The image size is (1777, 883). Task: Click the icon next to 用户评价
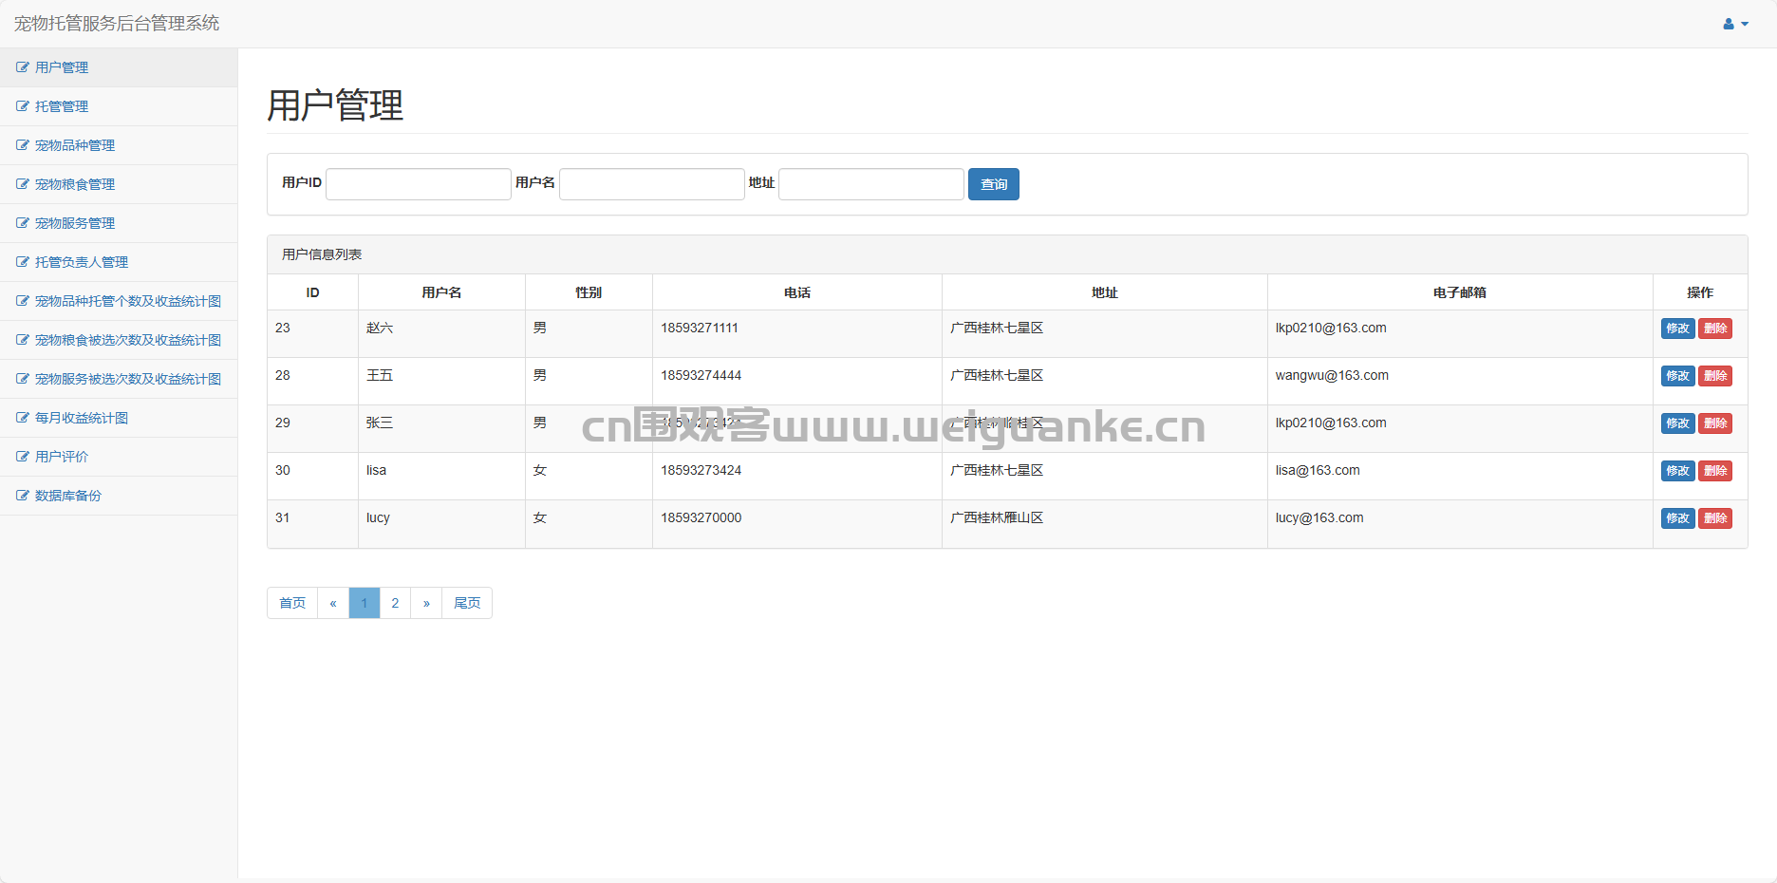coord(23,457)
